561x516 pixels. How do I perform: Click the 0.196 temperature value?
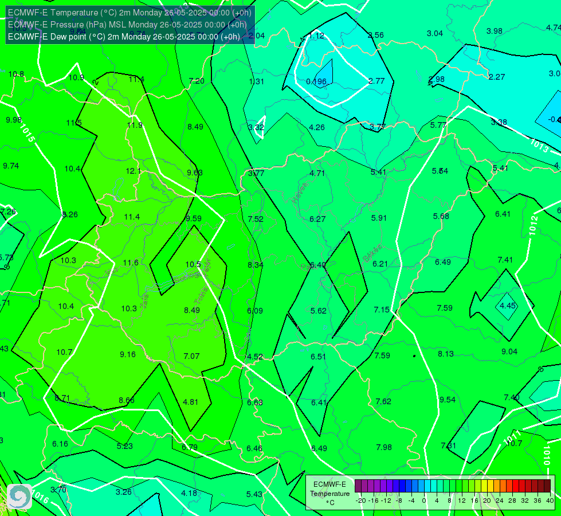316,81
